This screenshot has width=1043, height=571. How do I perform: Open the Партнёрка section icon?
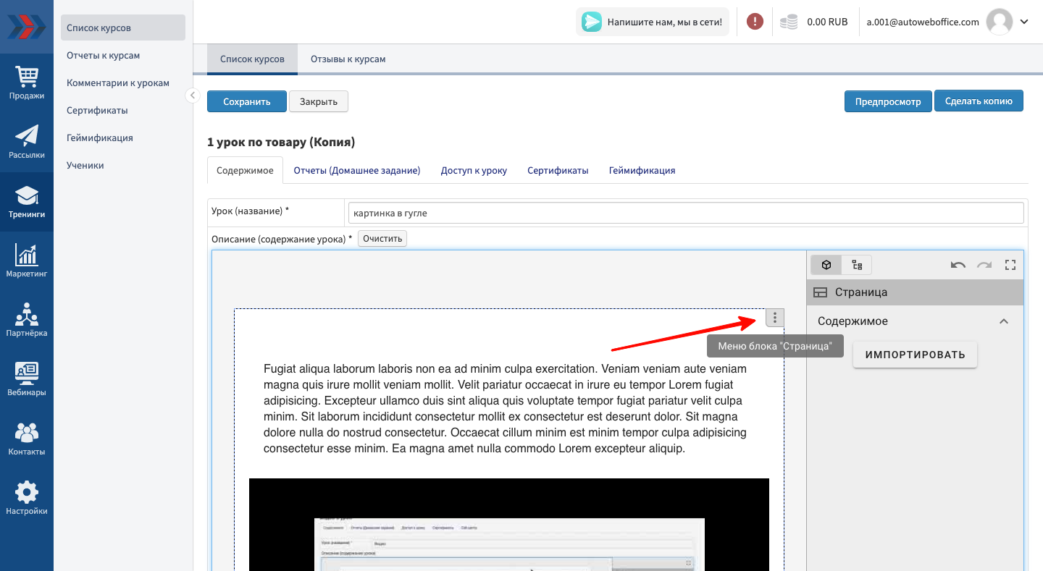[x=27, y=320]
